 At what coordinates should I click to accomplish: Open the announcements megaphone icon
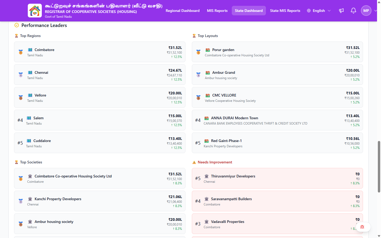coord(341,11)
